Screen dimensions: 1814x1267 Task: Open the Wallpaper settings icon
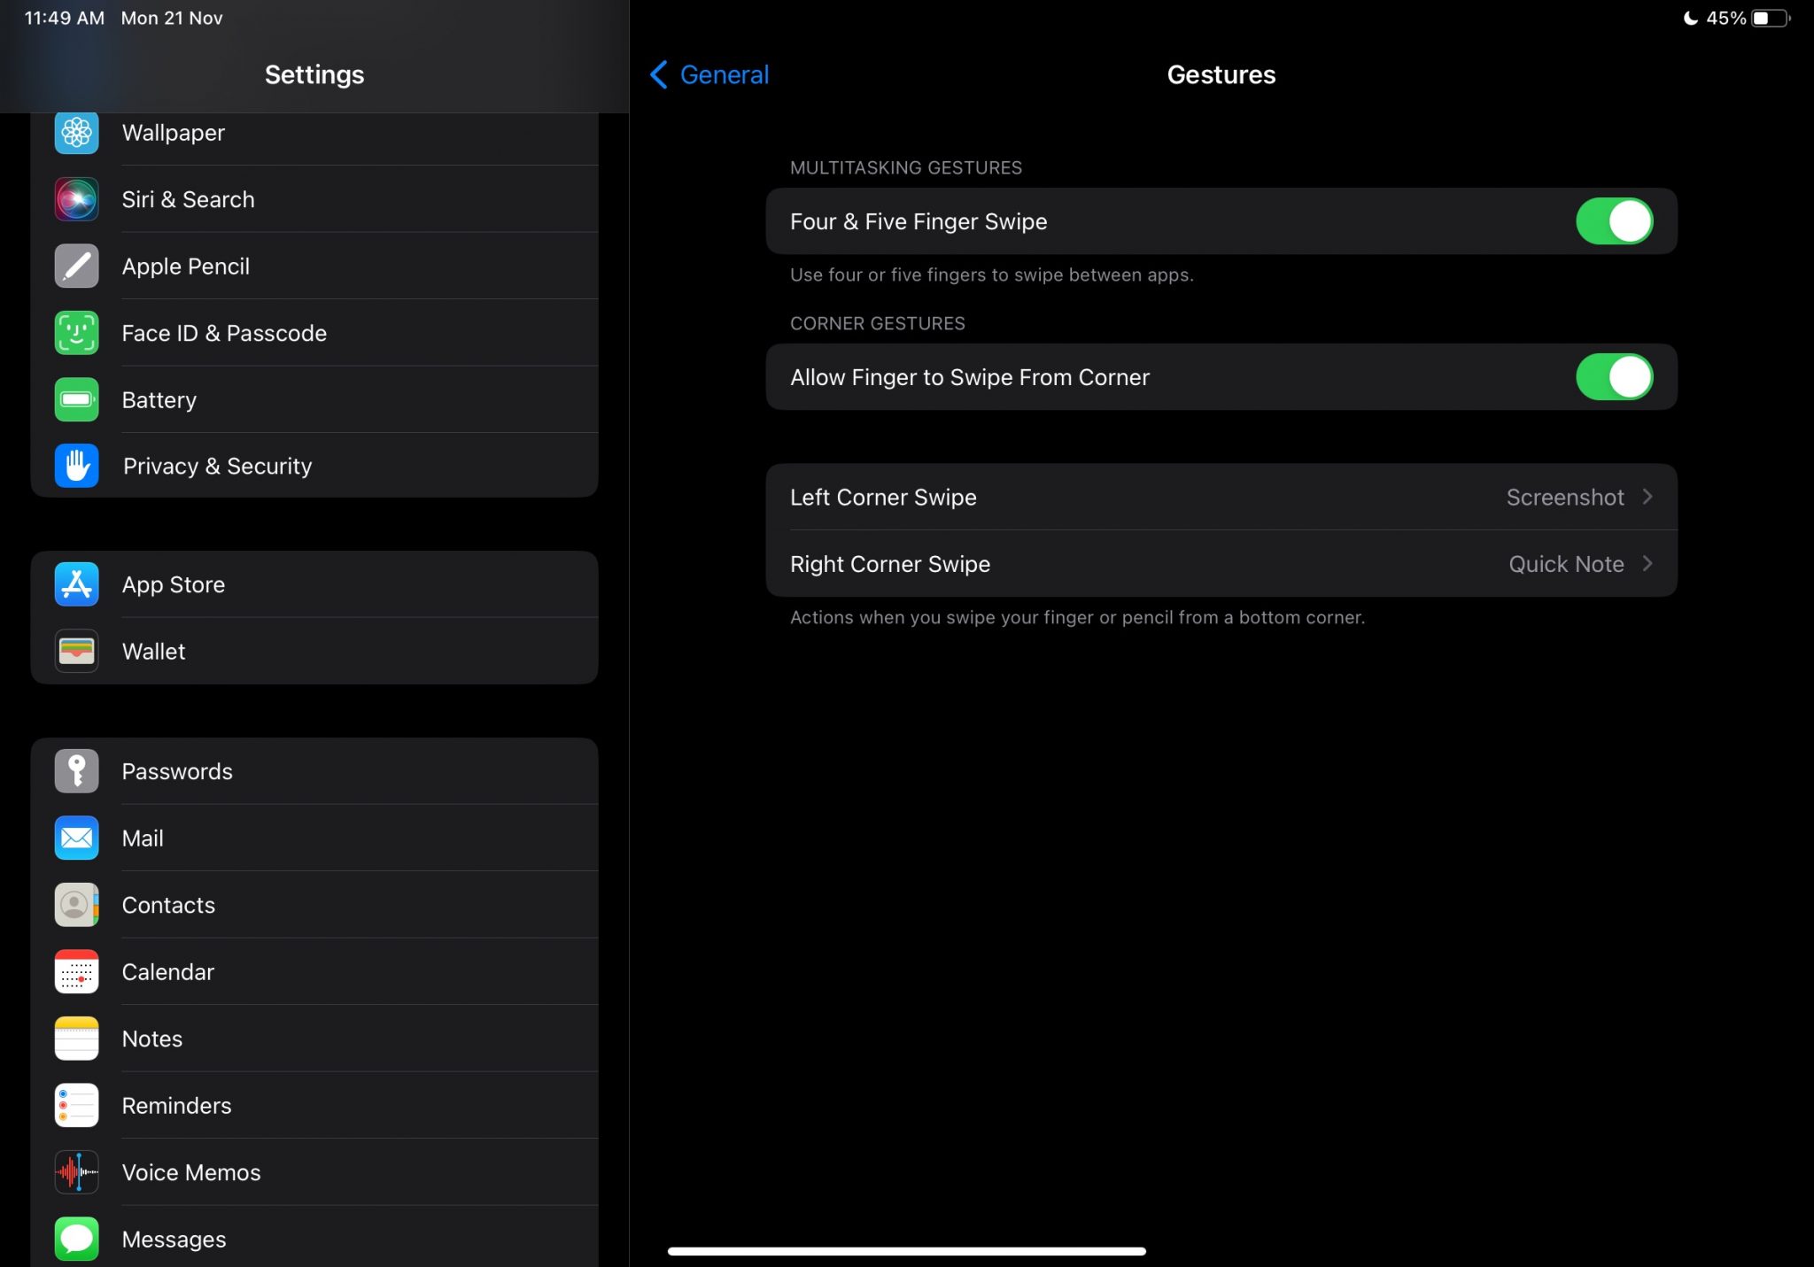pyautogui.click(x=76, y=133)
